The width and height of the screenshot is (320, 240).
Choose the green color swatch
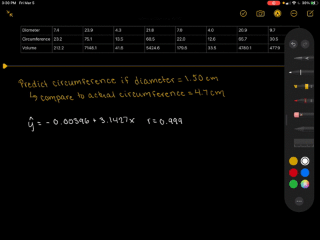[293, 184]
